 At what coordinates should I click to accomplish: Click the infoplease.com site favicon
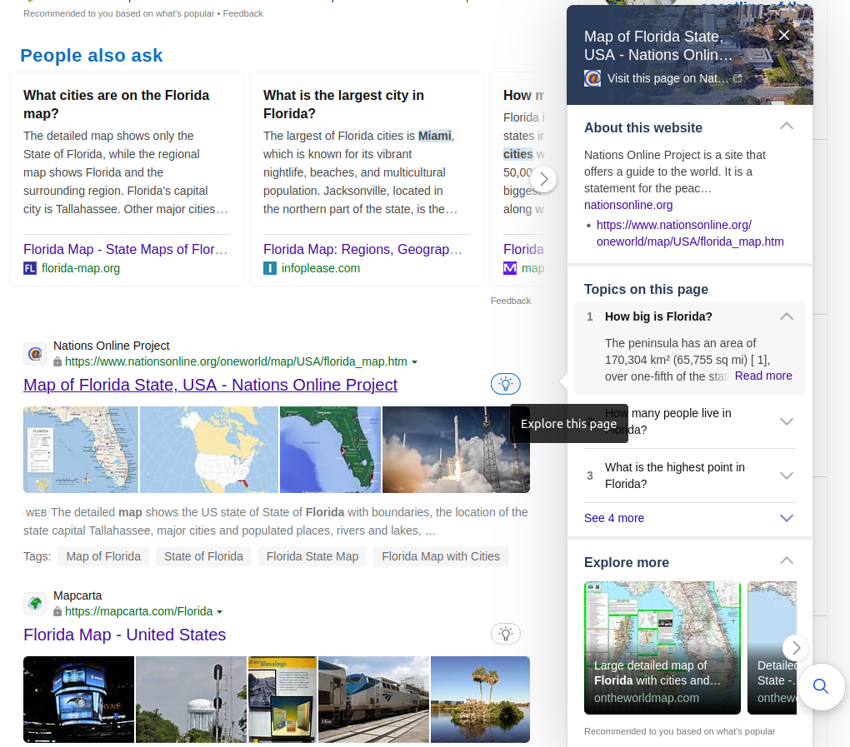[270, 268]
